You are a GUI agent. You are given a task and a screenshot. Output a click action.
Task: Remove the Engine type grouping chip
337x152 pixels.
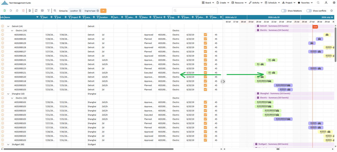click(98, 11)
